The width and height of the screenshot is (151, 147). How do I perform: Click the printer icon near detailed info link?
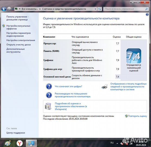[104, 87]
